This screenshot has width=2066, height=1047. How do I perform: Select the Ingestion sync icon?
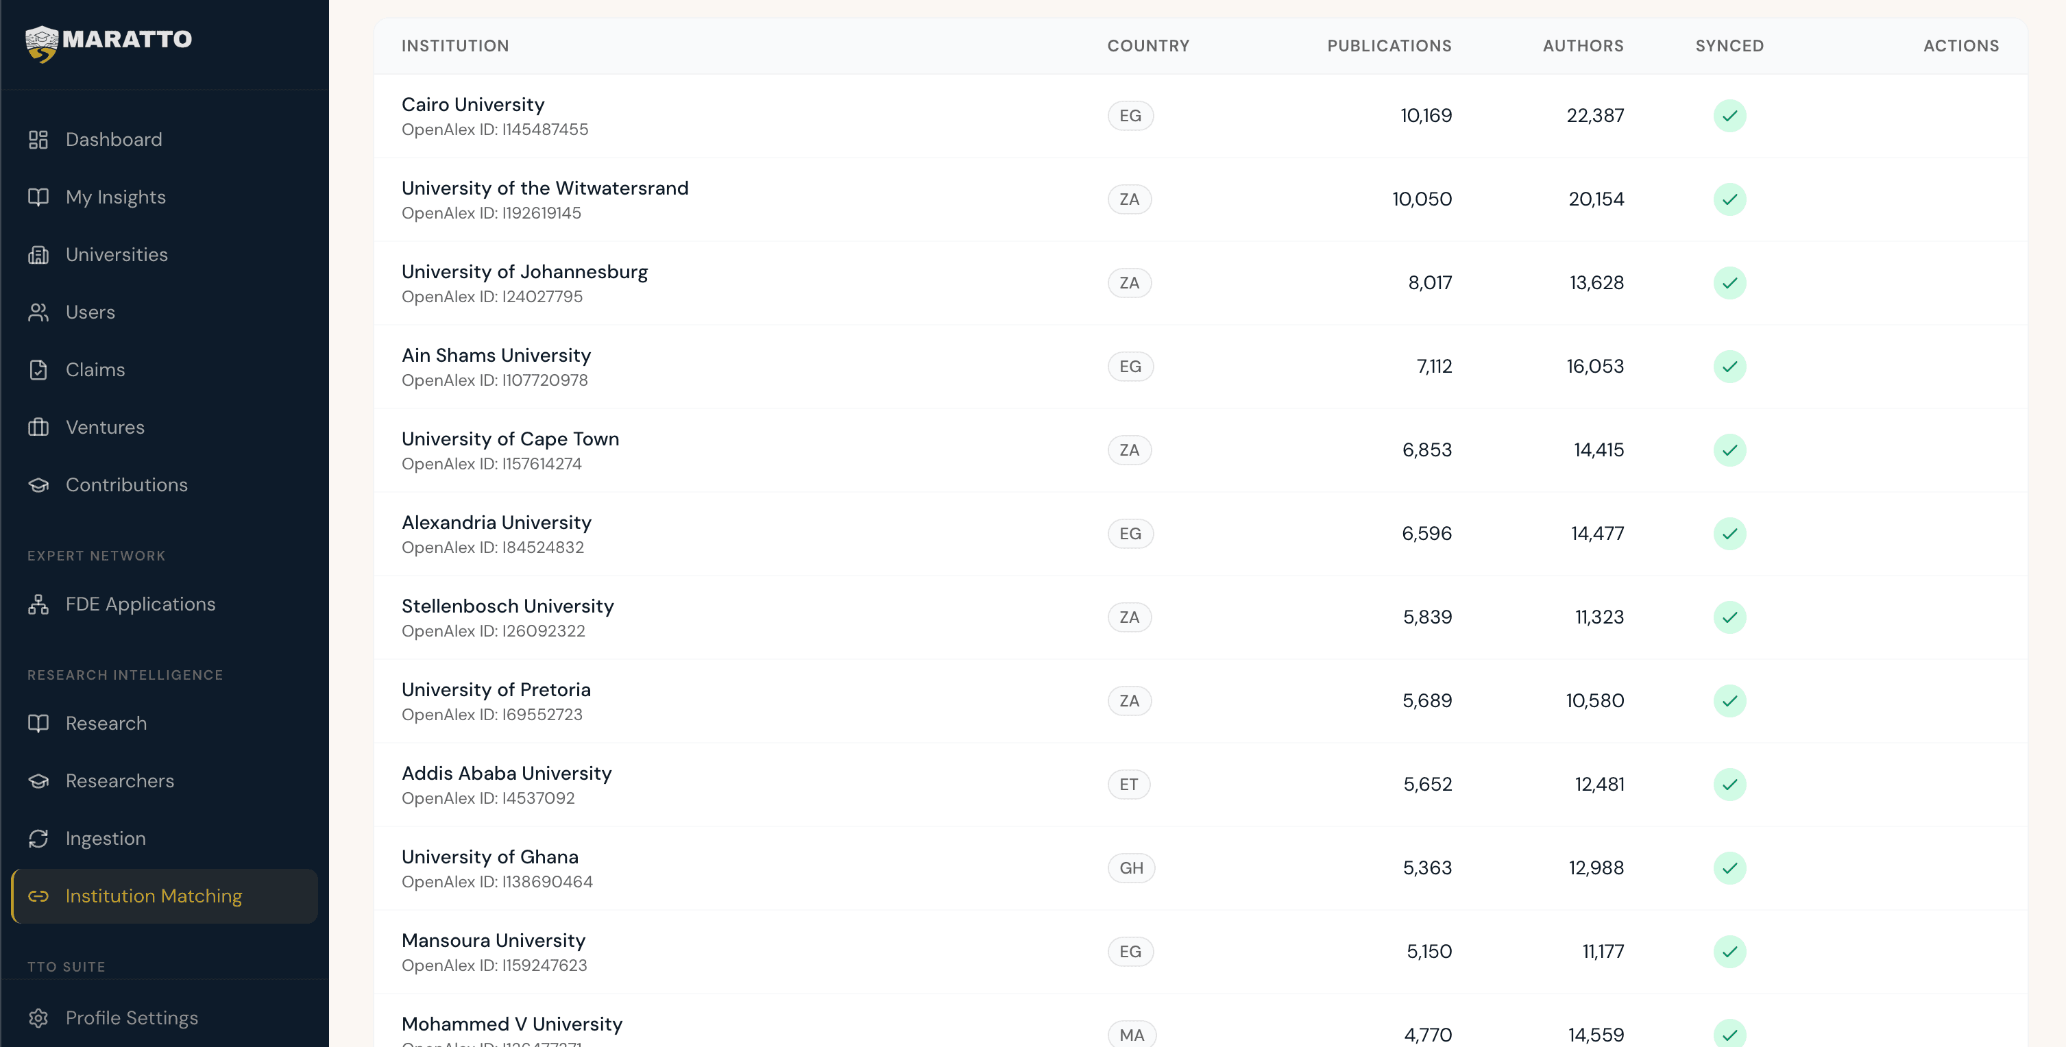38,838
